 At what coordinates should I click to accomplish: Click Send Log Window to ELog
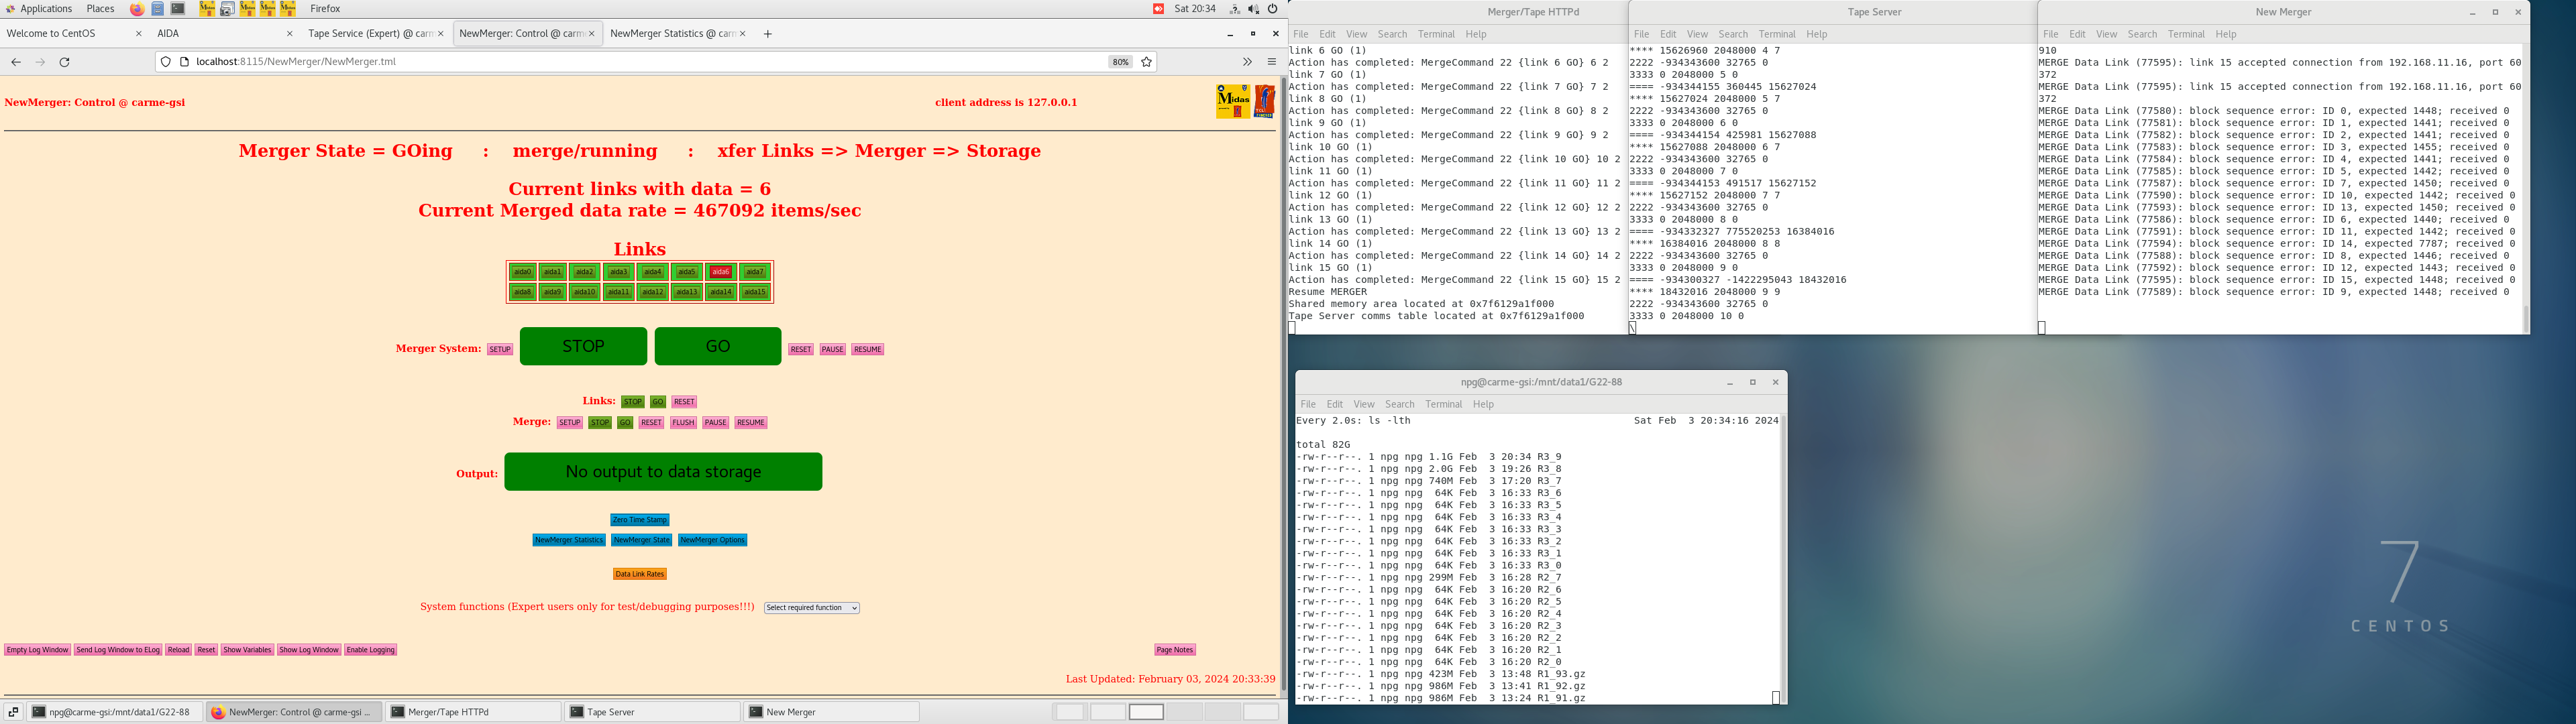pyautogui.click(x=118, y=650)
